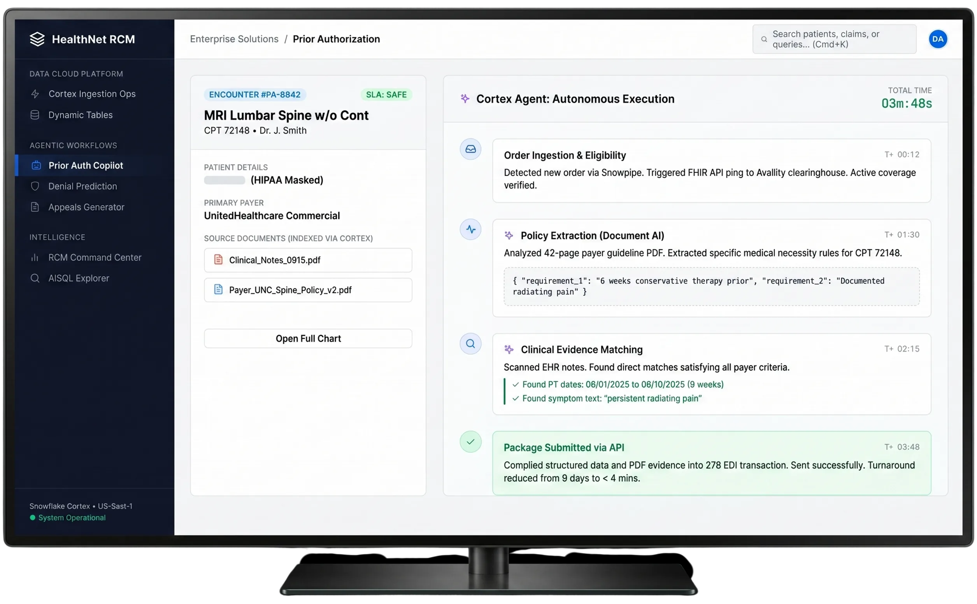Click the Package Submitted via API heading

pyautogui.click(x=563, y=448)
